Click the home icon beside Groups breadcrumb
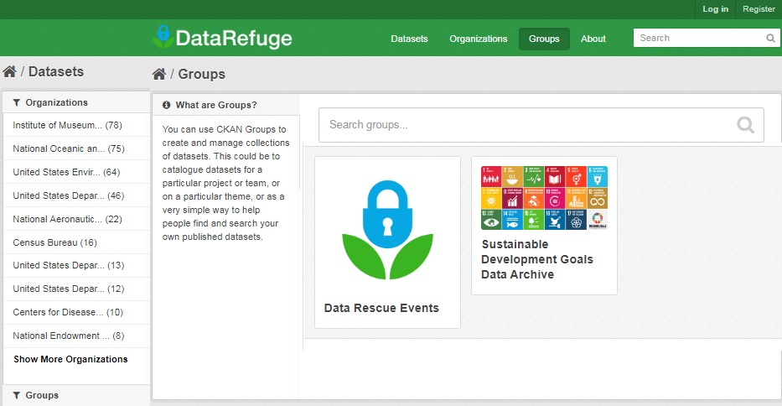 tap(159, 74)
